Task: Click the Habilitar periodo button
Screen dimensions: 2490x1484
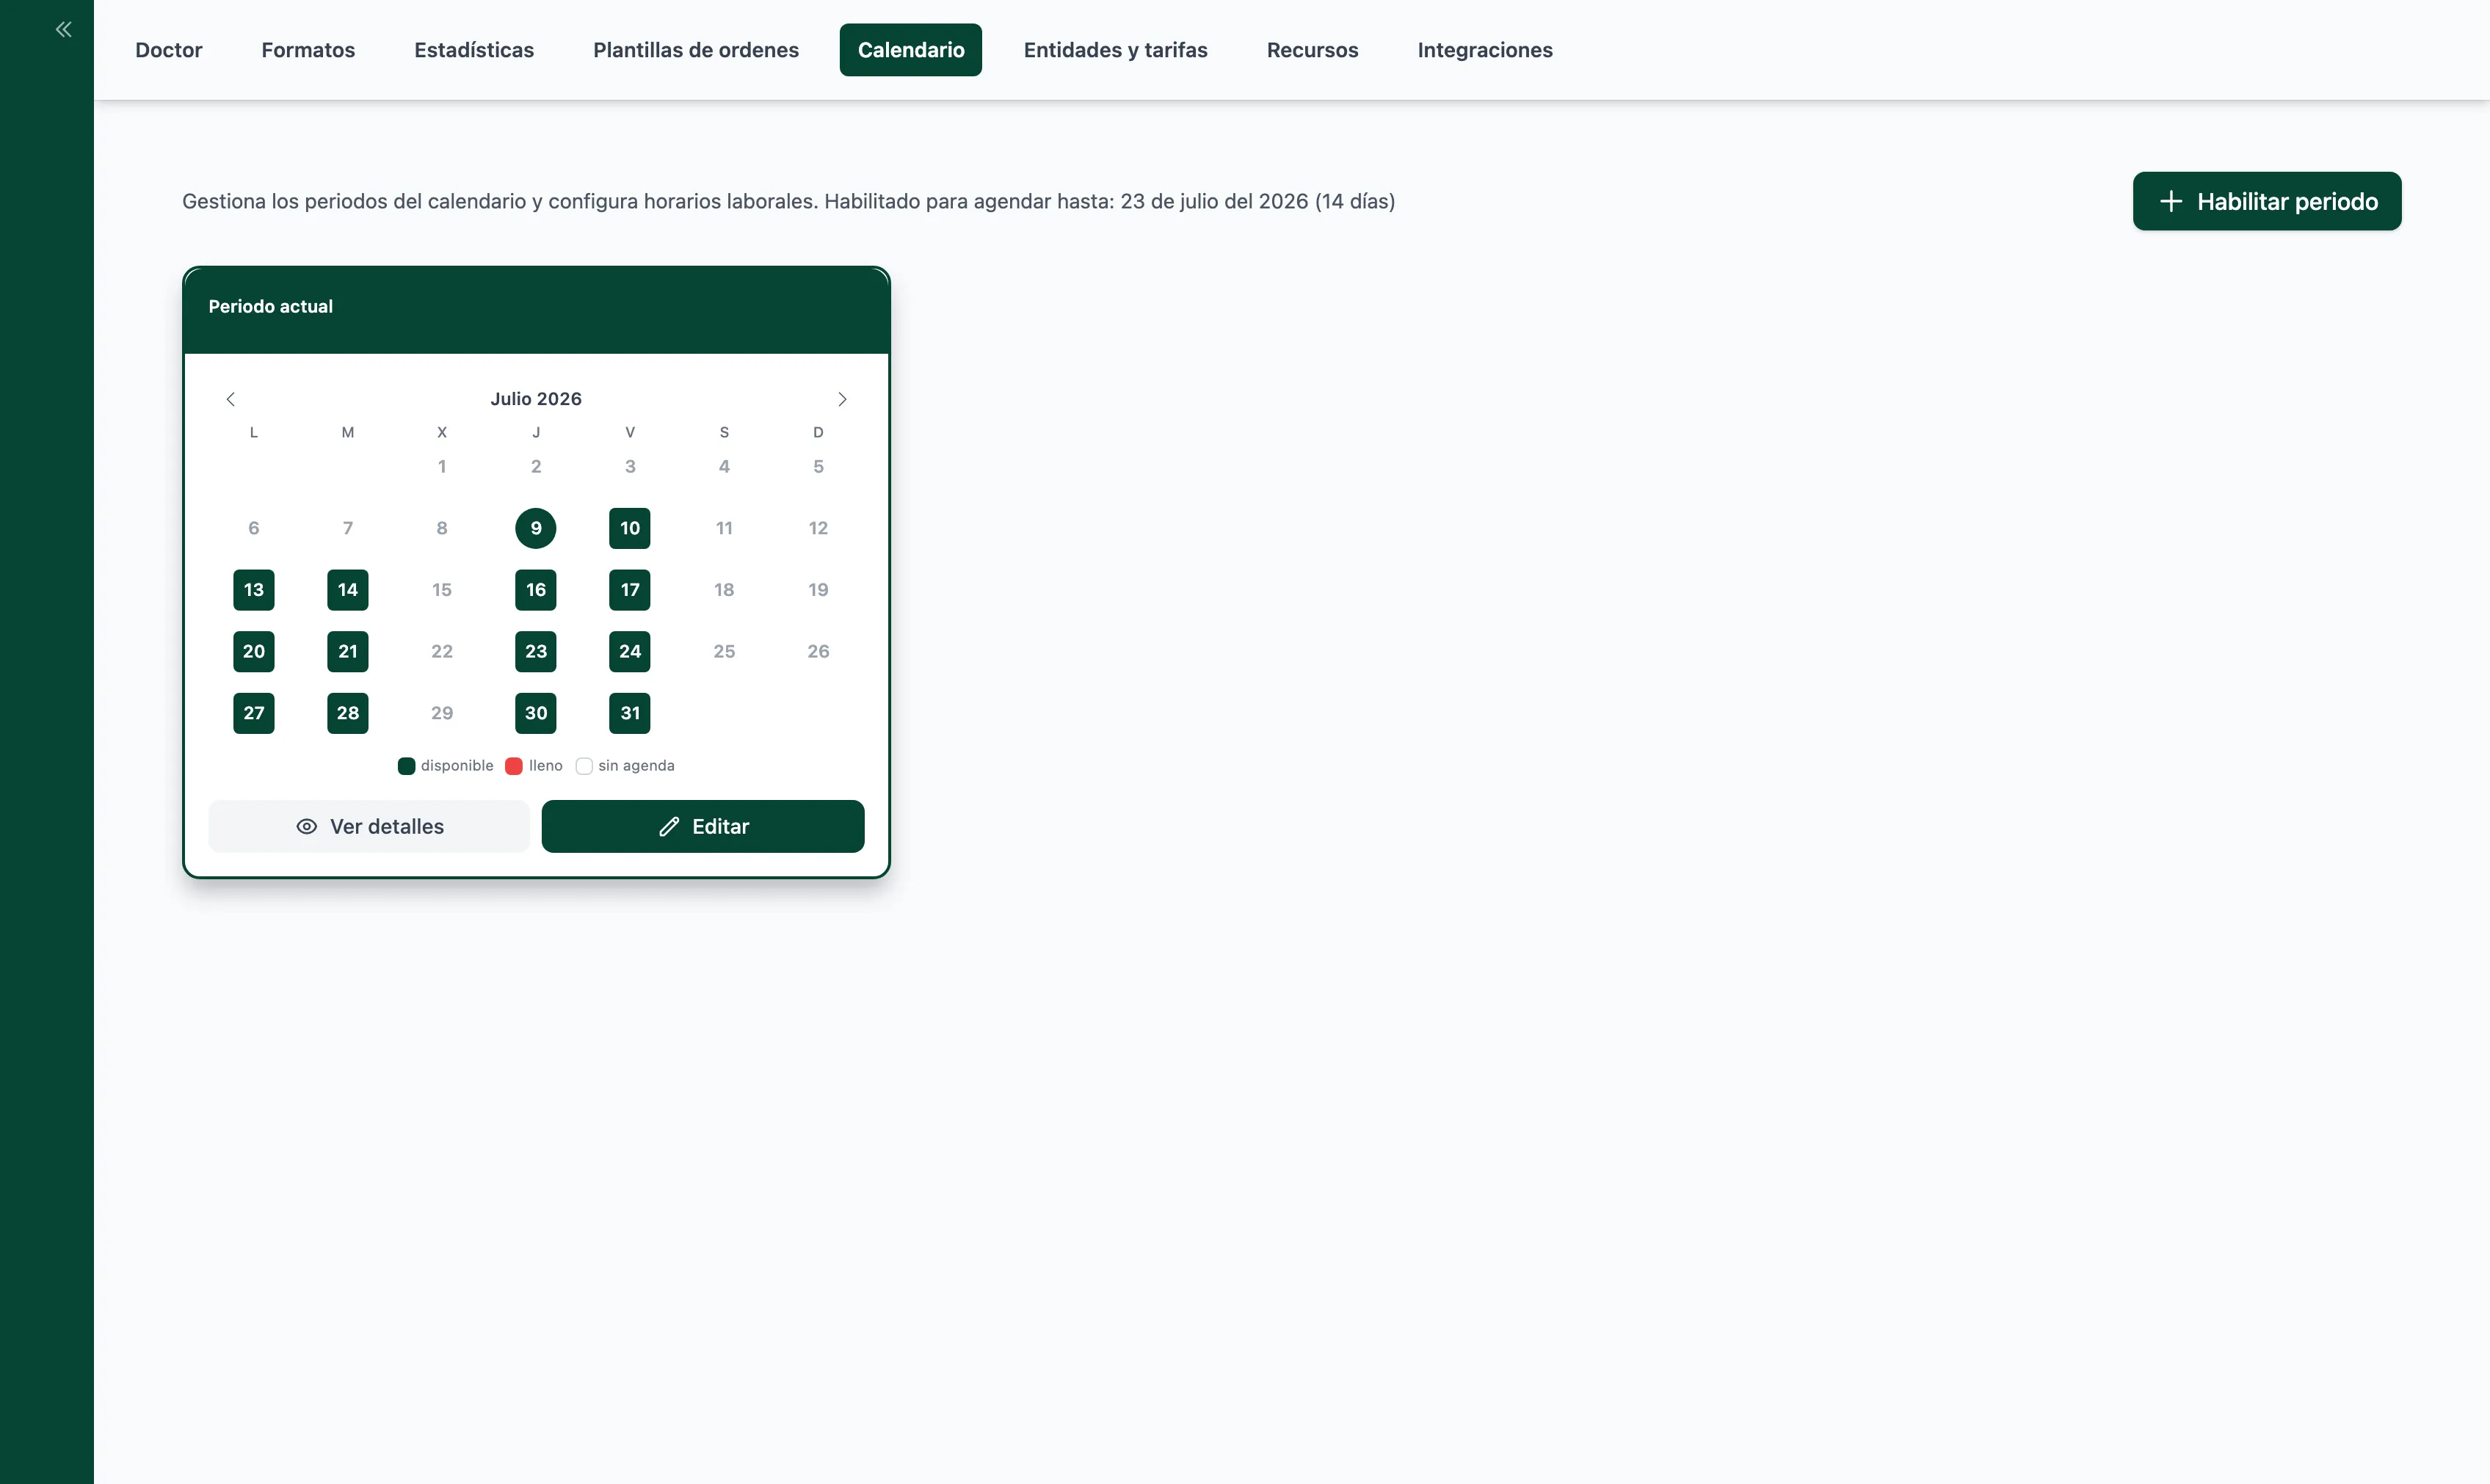Action: [2267, 201]
